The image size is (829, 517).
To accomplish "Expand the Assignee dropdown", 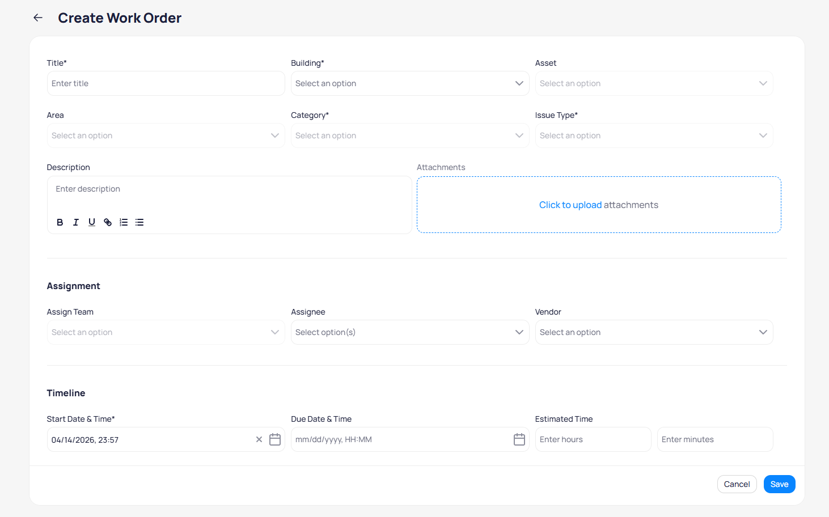I will [x=409, y=332].
